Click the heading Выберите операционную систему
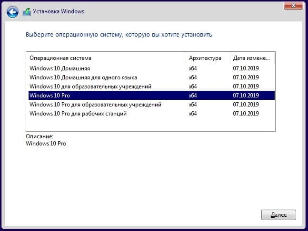The image size is (308, 231). pyautogui.click(x=119, y=35)
